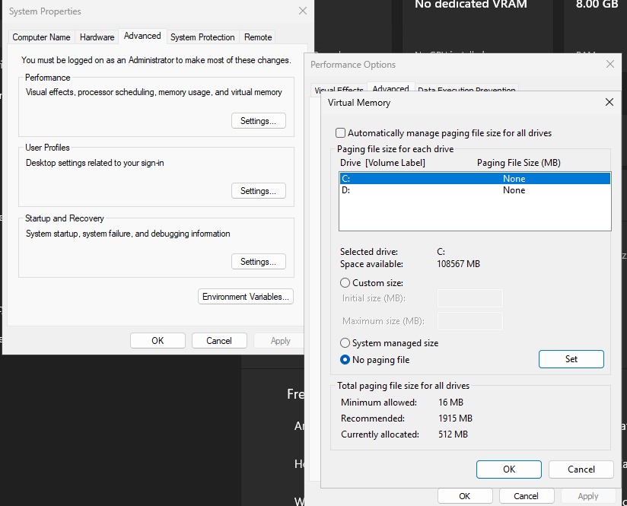627x506 pixels.
Task: Close the System Properties window
Action: click(303, 11)
